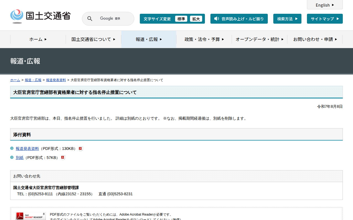Screen dimensions: 353x220
Task: Expand the 国土交通省について menu
Action: [x=93, y=39]
